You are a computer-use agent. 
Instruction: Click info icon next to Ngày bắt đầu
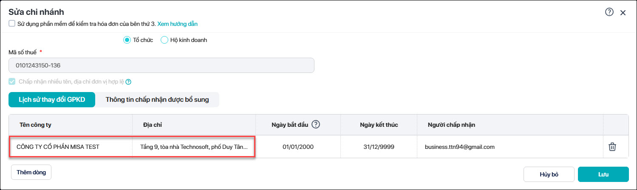pos(315,125)
